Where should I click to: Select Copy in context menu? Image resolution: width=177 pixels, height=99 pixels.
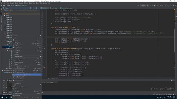coord(27,40)
